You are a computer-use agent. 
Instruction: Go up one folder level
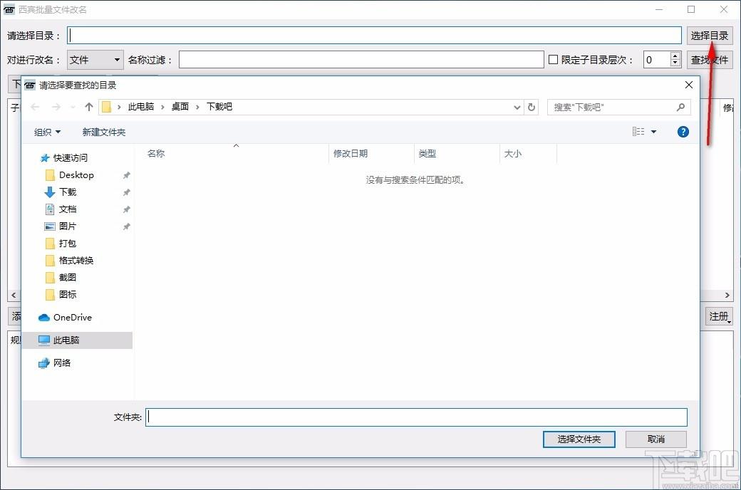click(89, 107)
